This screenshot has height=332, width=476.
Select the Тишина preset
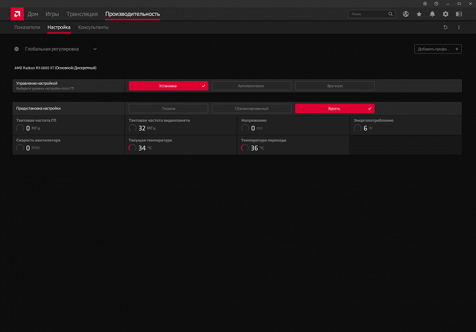point(168,108)
